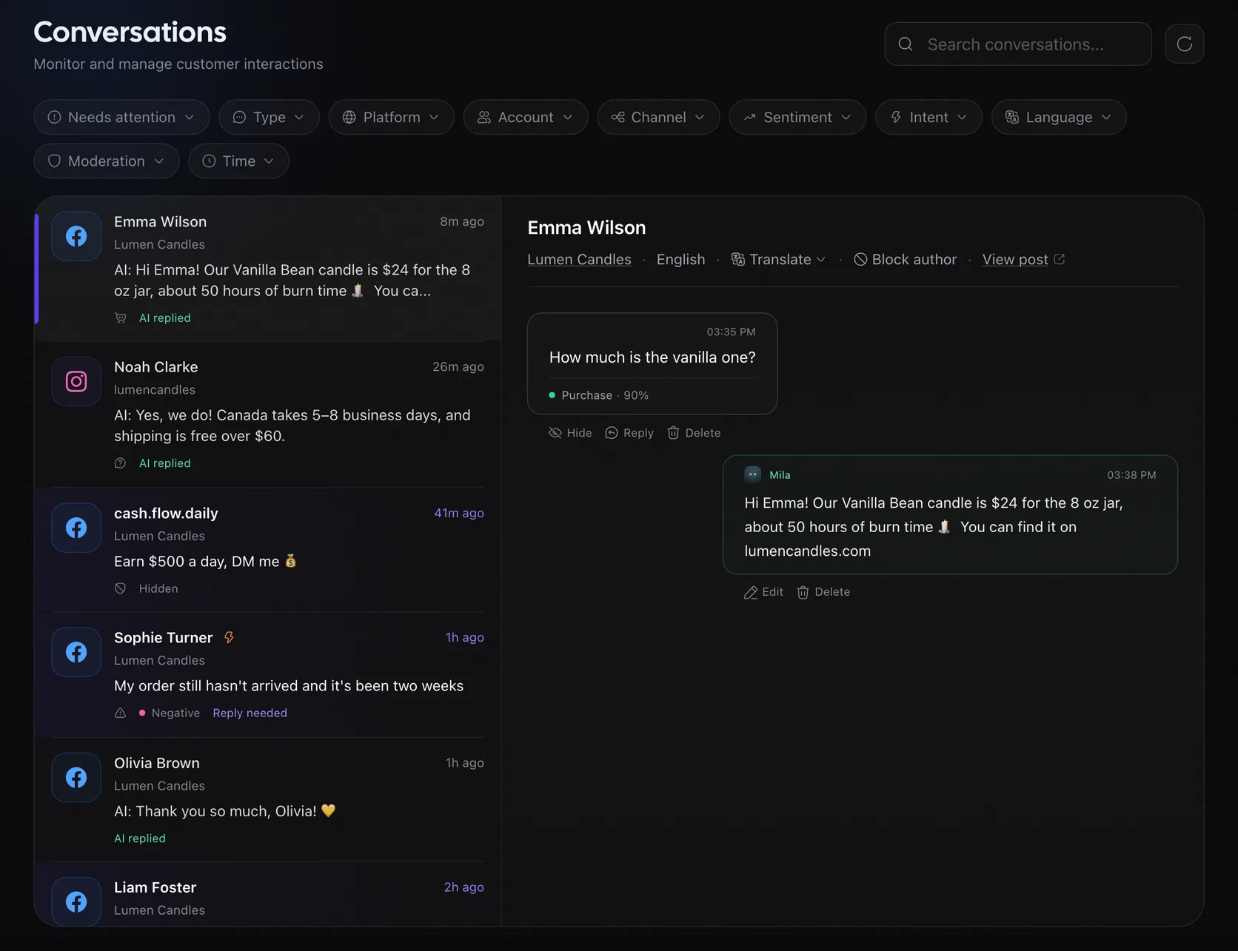
Task: Edit Mila's AI reply
Action: coord(763,592)
